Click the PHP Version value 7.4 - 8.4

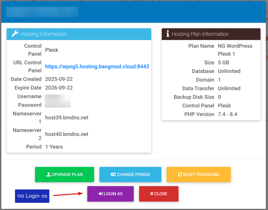(x=227, y=114)
